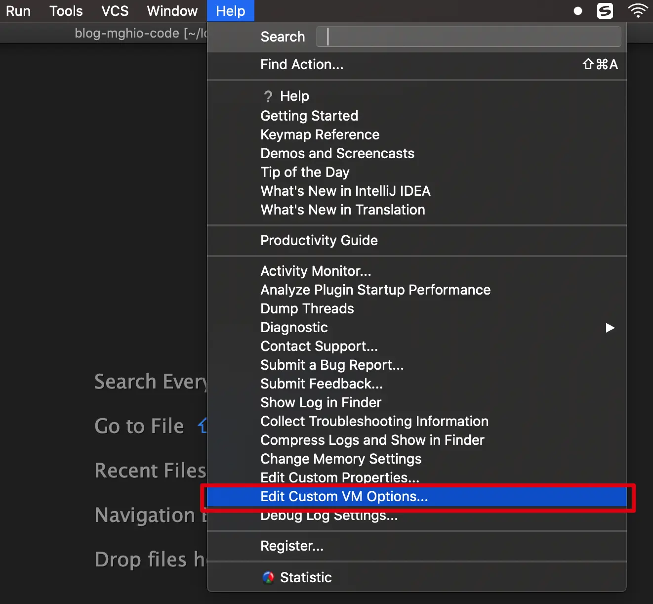Open the Diagnostic submenu
Image resolution: width=653 pixels, height=604 pixels.
(x=294, y=327)
